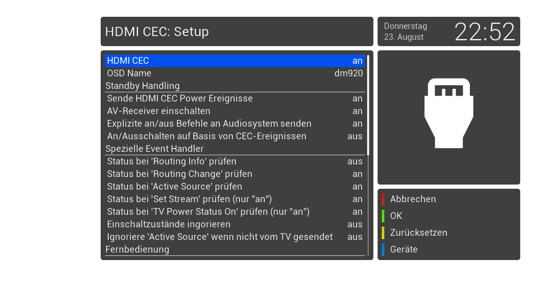Toggle Explizite an/aus Befehle an Audiosystem
Viewport: 537px width, 302px height.
pyautogui.click(x=235, y=124)
